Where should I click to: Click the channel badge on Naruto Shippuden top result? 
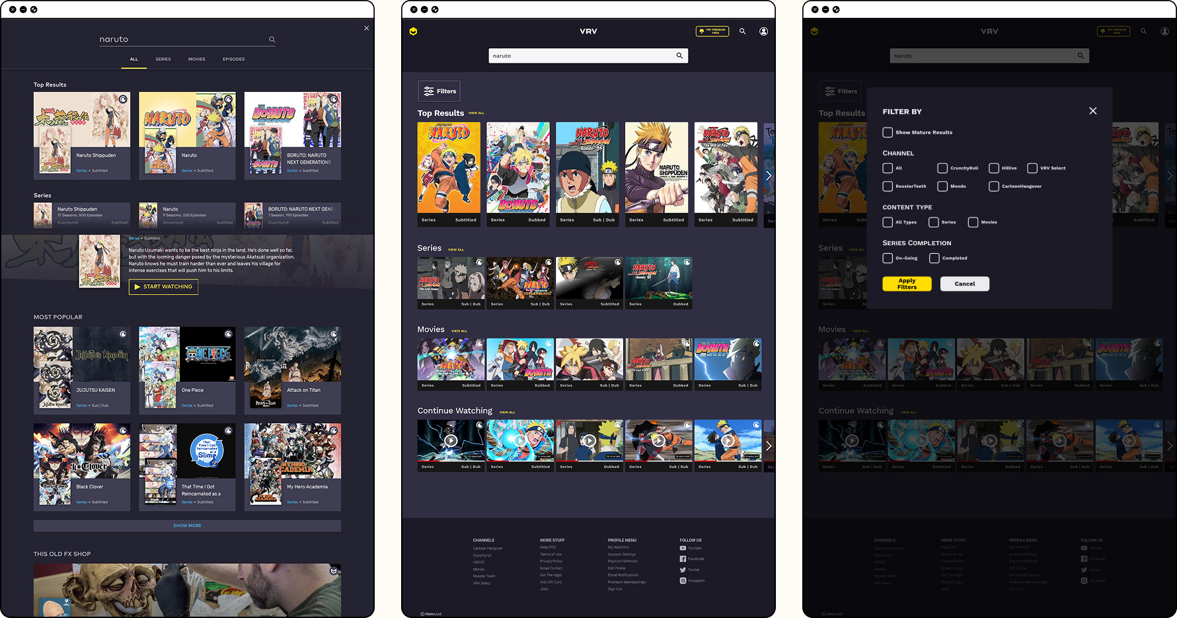(123, 99)
